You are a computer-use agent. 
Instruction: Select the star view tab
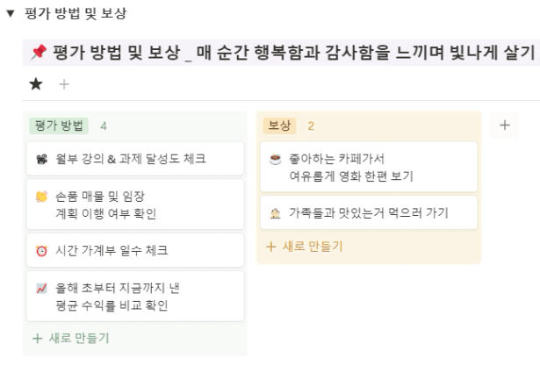36,84
